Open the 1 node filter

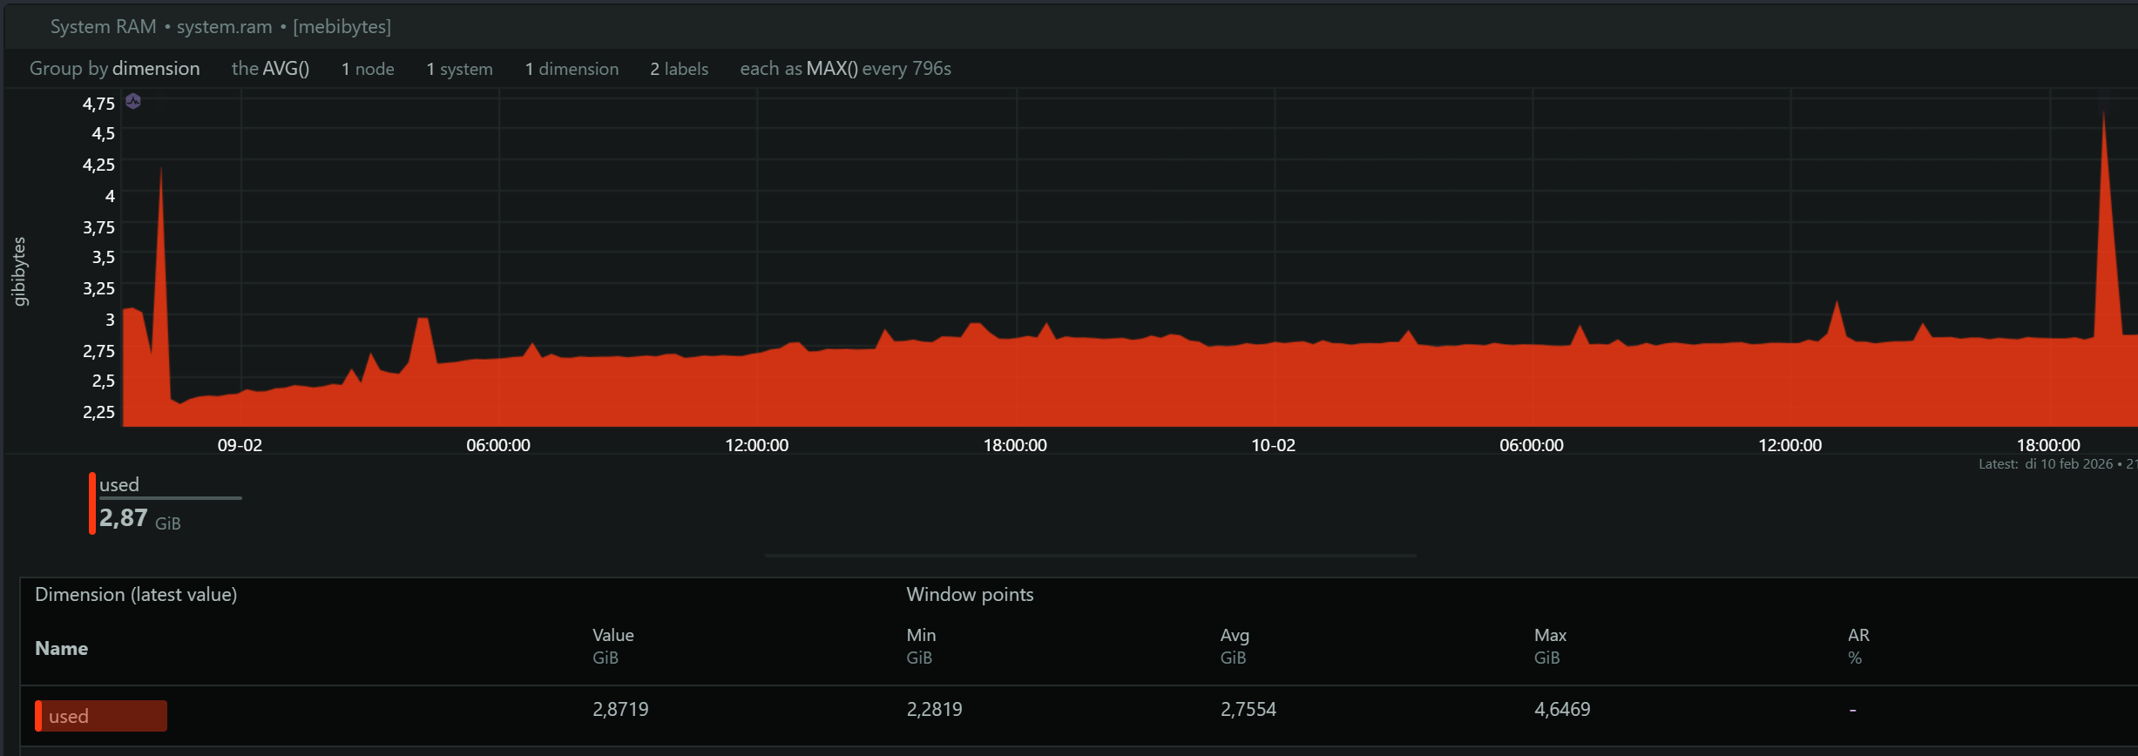(x=368, y=69)
